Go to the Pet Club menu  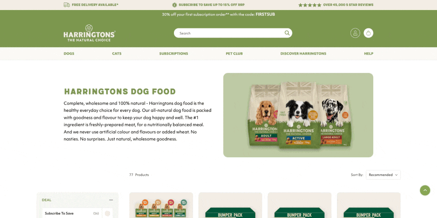pyautogui.click(x=234, y=54)
